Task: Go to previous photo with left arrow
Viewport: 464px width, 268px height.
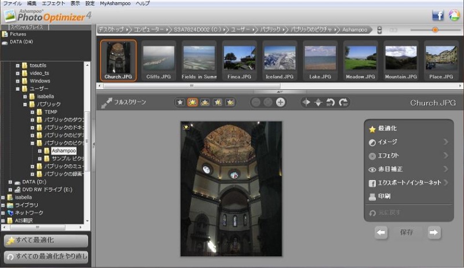Action: click(381, 232)
